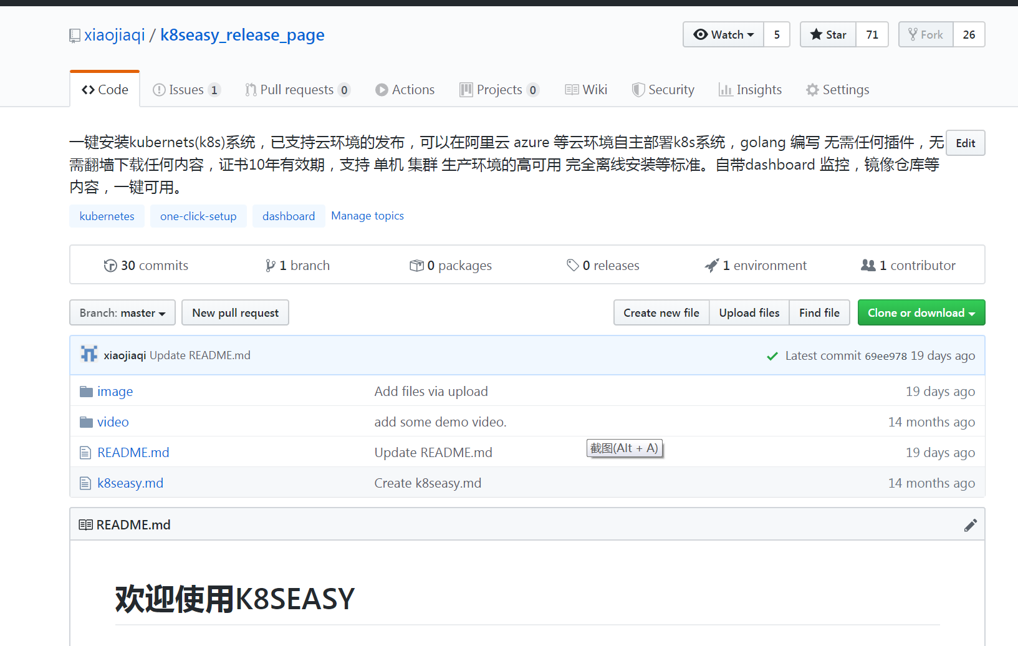Open the Update README.md commit in file row

click(x=433, y=453)
